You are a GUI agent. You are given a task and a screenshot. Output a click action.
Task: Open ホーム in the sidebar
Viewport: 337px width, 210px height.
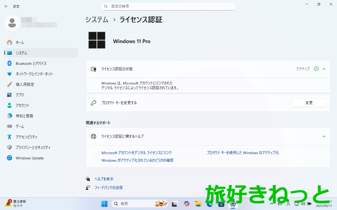click(x=41, y=42)
